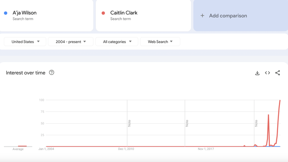
Task: Expand the 2004 - present time range
Action: 71,42
